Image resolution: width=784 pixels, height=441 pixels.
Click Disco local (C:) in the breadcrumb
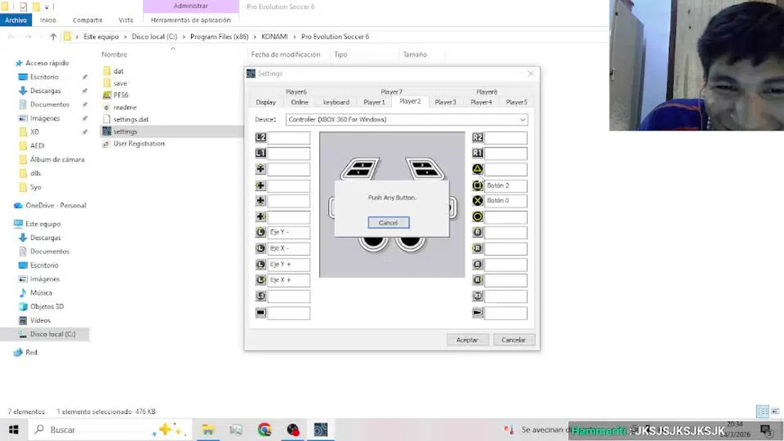pyautogui.click(x=154, y=37)
